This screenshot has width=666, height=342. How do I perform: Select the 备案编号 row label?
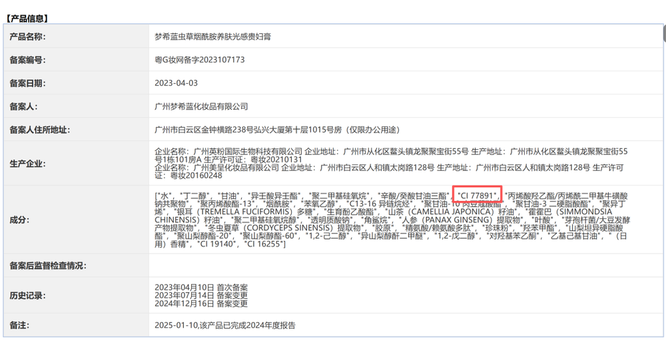(x=27, y=60)
